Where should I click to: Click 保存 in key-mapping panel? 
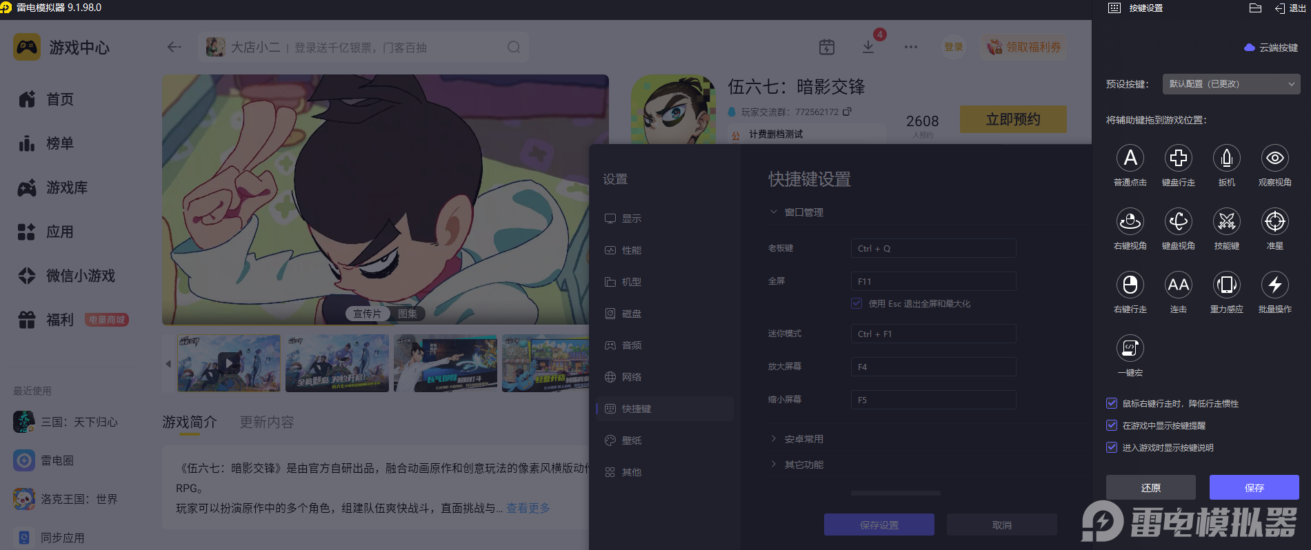pyautogui.click(x=1254, y=487)
